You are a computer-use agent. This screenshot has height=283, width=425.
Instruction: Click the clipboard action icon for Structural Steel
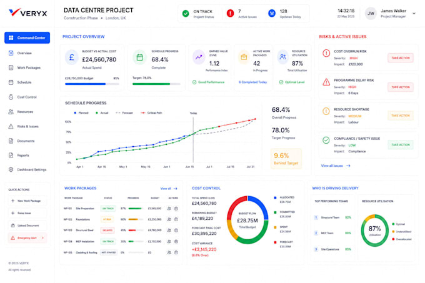click(x=176, y=230)
